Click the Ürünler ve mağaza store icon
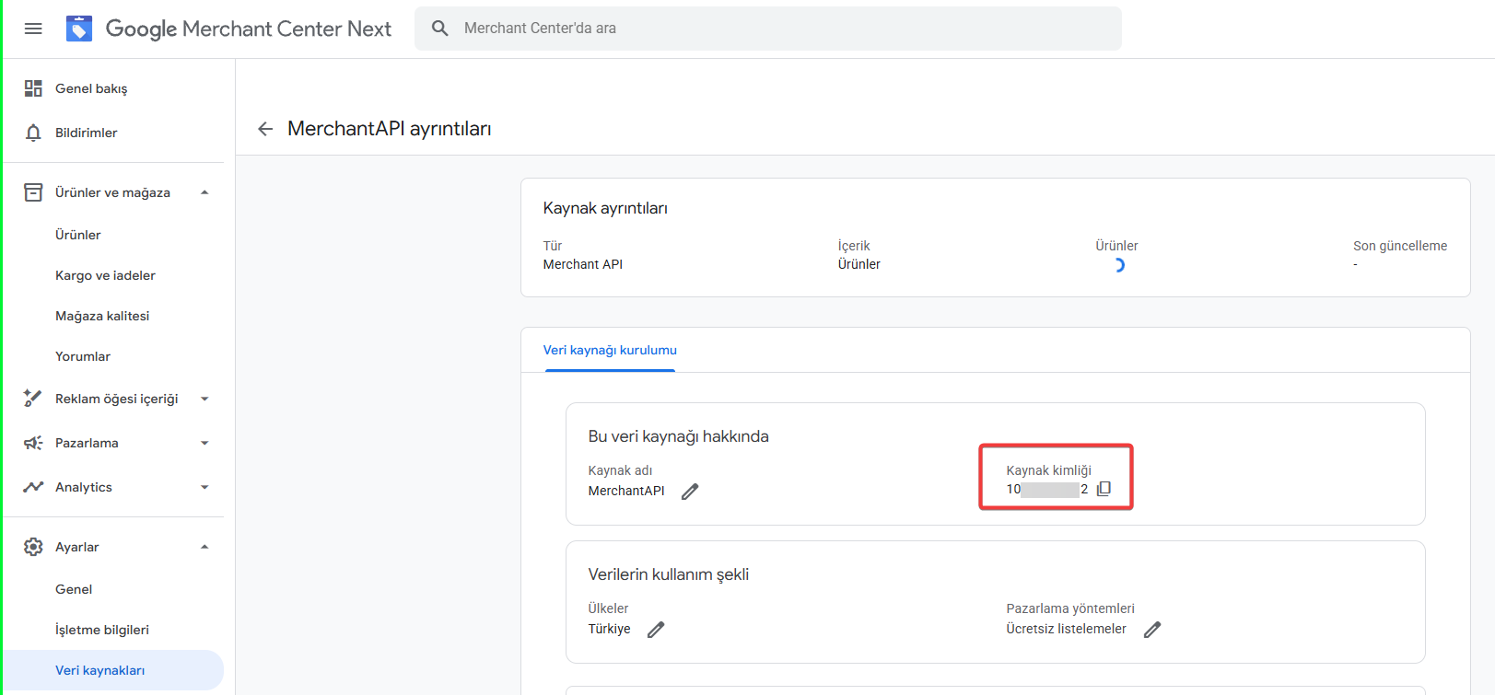Viewport: 1495px width, 695px height. [33, 192]
